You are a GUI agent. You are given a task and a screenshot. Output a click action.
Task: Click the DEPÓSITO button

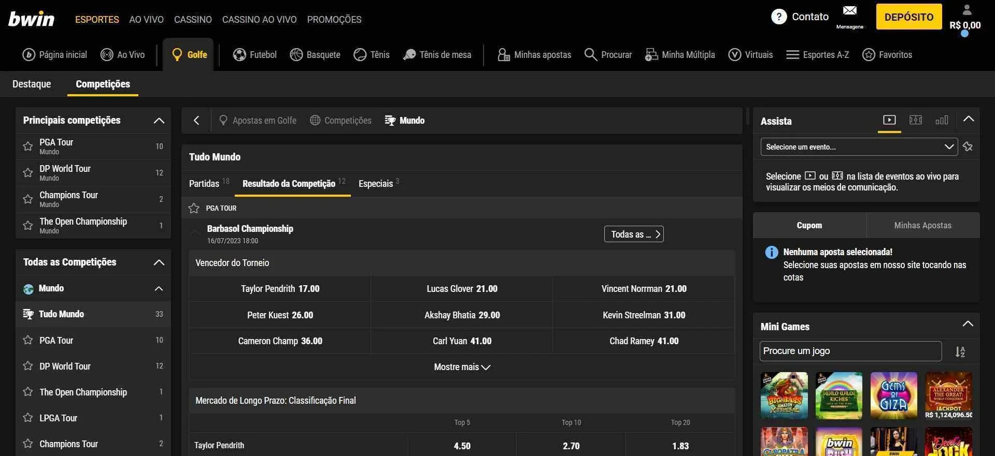point(909,17)
